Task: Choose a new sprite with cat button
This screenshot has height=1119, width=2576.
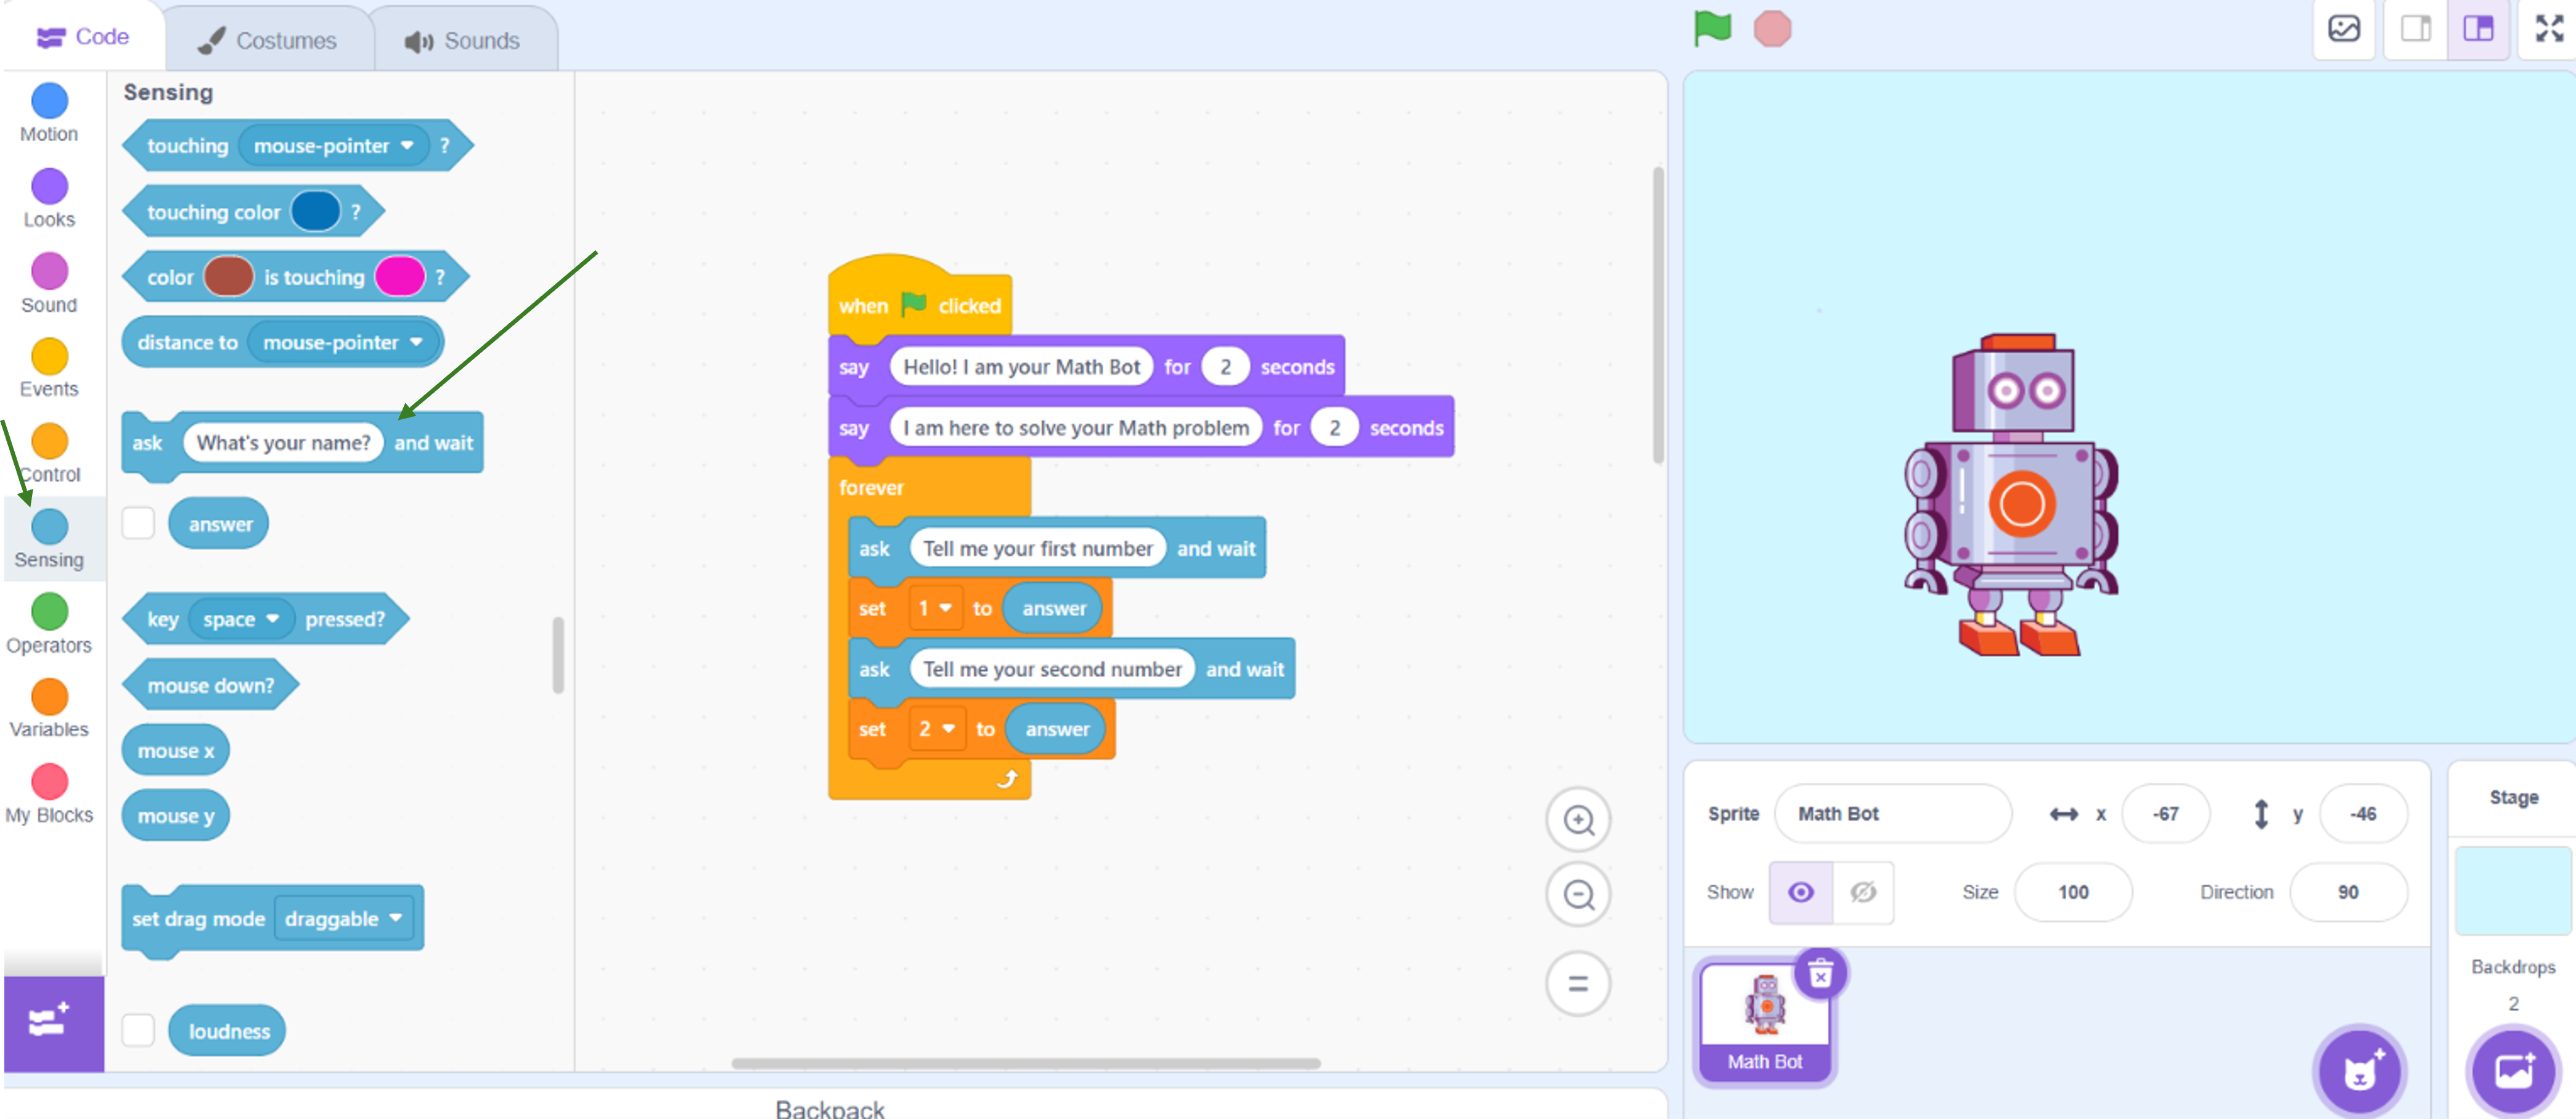Action: coord(2359,1072)
